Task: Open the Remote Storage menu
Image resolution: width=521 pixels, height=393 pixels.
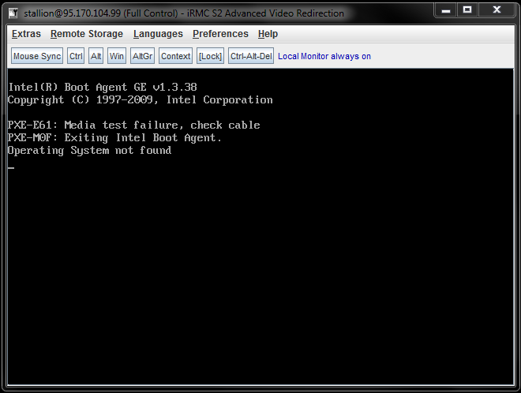Action: [x=87, y=34]
